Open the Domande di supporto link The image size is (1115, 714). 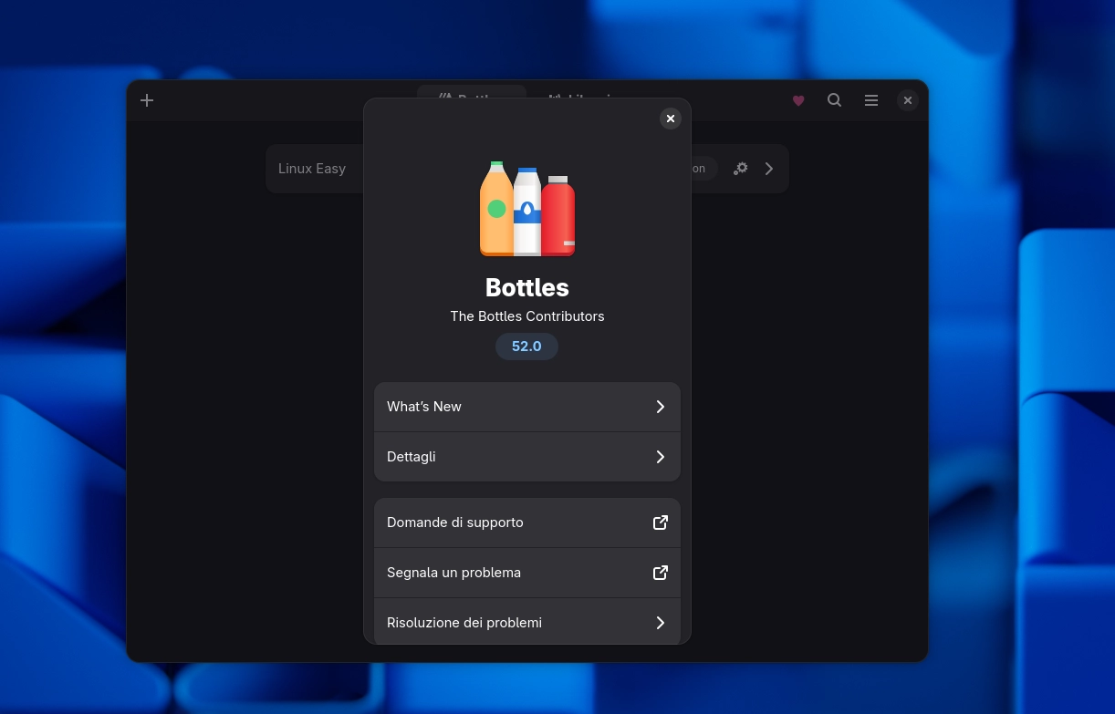tap(455, 523)
